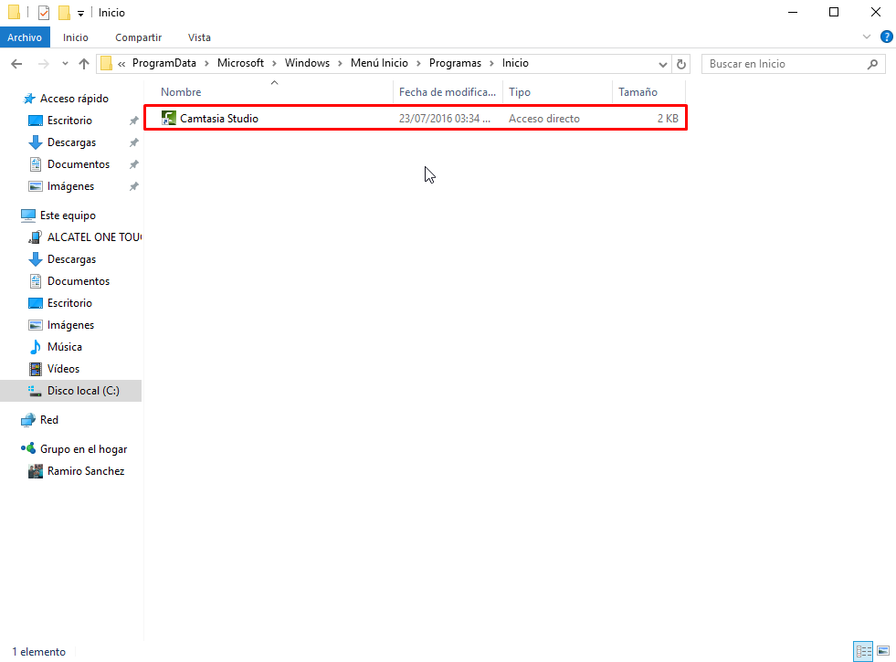Navigate back with the arrow button
Screen dimensions: 896x662
(16, 63)
